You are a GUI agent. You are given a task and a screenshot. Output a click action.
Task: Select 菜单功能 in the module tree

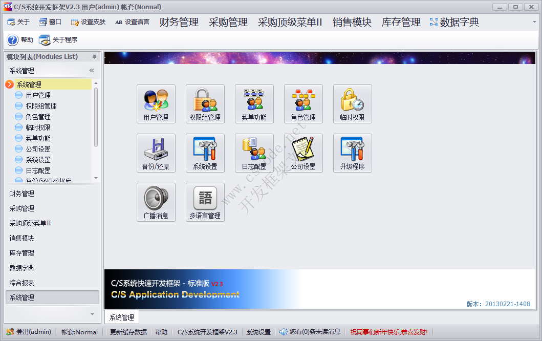point(38,138)
